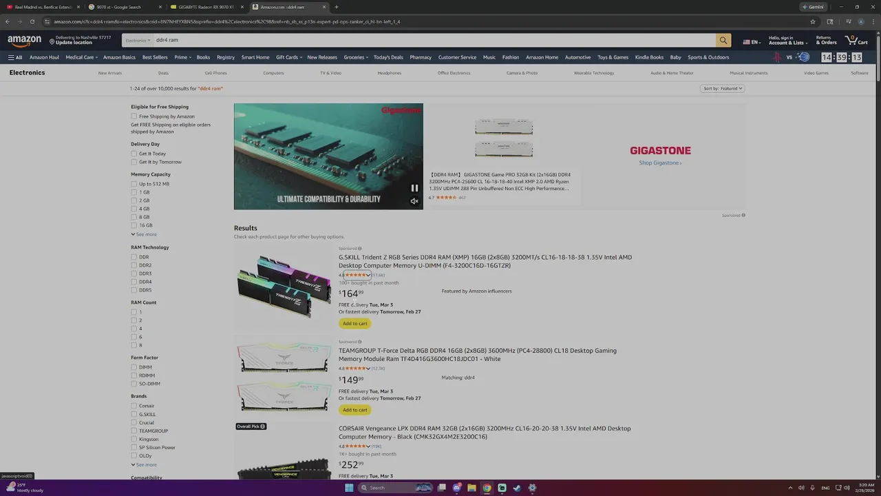
Task: Check Get It Today delivery filter
Action: pyautogui.click(x=134, y=154)
